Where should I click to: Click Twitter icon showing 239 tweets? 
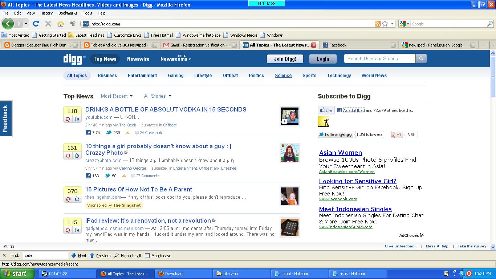coord(109,133)
